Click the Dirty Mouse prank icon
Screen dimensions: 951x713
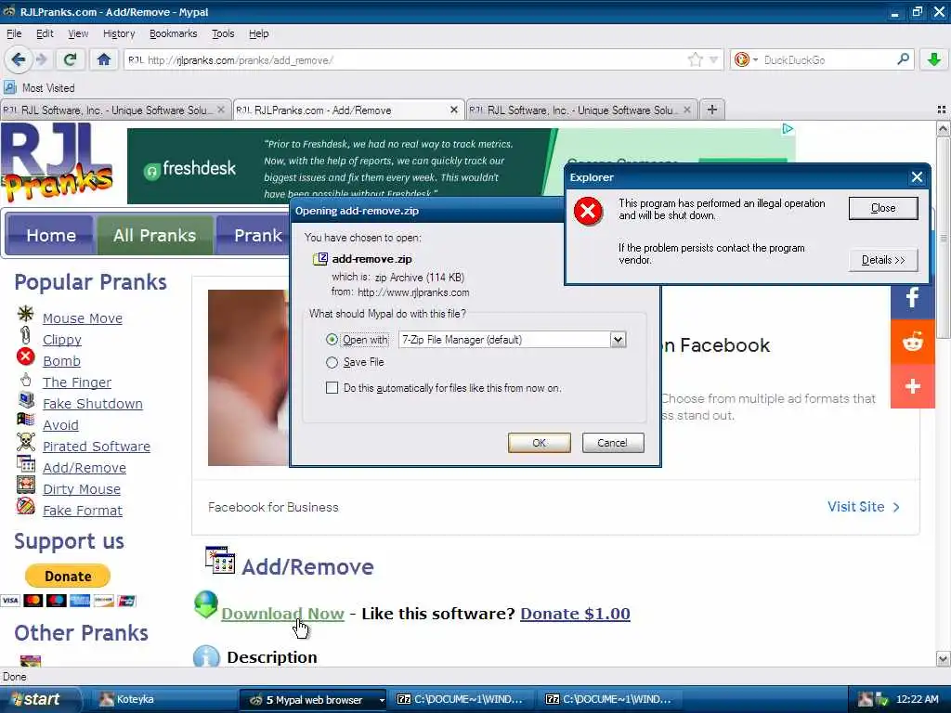pyautogui.click(x=25, y=485)
